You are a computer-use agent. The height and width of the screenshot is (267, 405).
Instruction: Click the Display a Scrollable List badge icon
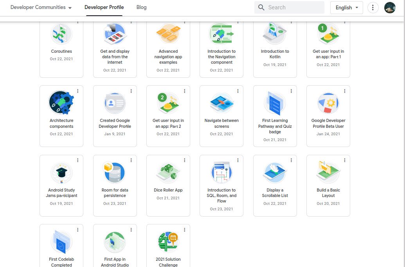[275, 172]
